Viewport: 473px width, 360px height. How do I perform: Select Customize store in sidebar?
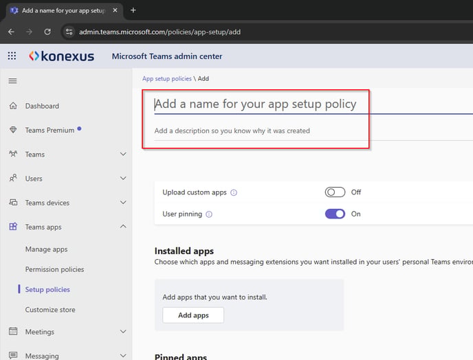pyautogui.click(x=50, y=310)
